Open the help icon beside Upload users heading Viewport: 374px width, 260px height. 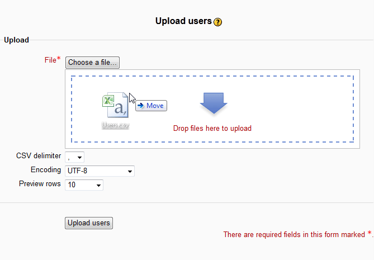tap(218, 22)
